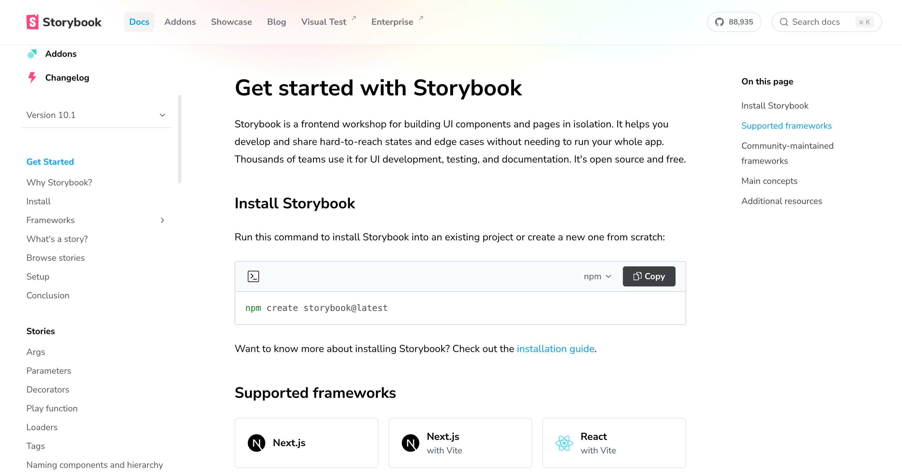Viewport: 902px width, 475px height.
Task: Open the npm package manager dropdown
Action: click(x=597, y=276)
